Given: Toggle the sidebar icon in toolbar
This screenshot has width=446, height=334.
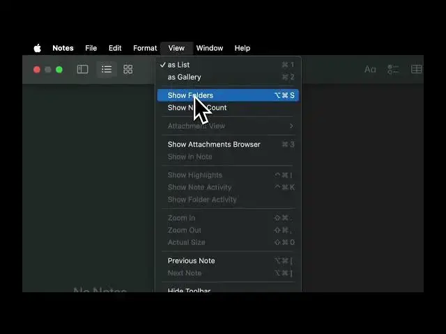Looking at the screenshot, I should [x=82, y=70].
